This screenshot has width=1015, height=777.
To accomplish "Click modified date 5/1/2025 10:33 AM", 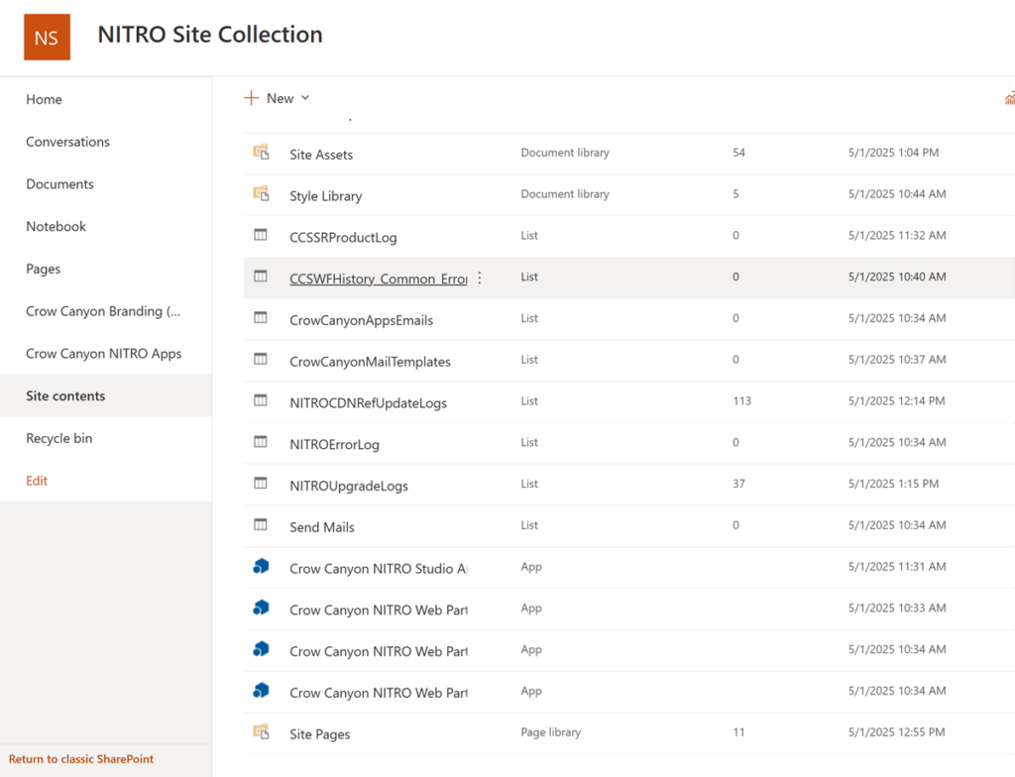I will tap(897, 608).
